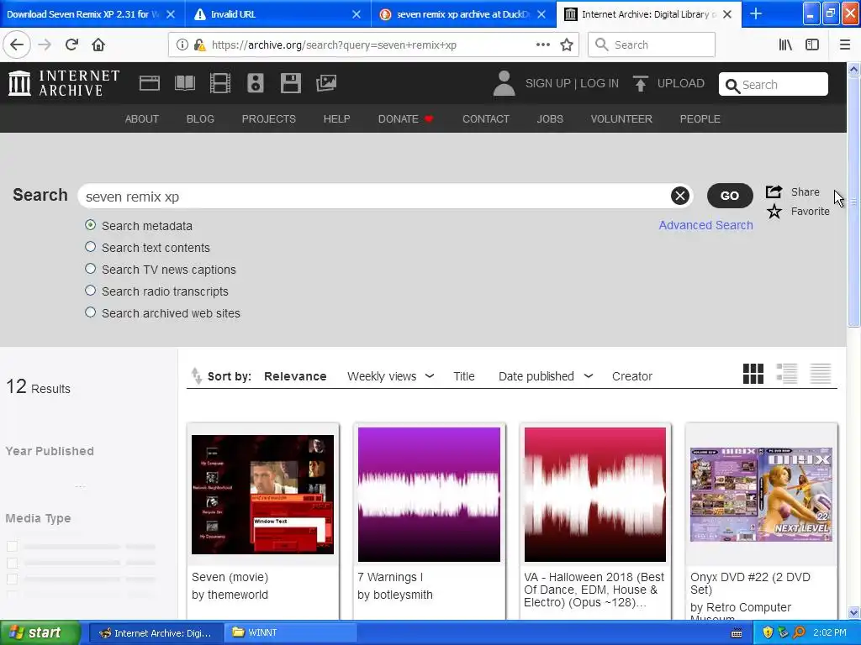861x645 pixels.
Task: Click the SIGN UP link
Action: click(548, 83)
